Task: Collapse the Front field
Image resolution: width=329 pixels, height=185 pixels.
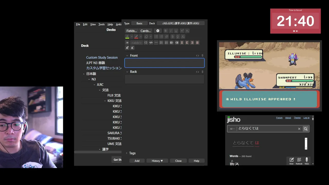Action: click(x=127, y=55)
